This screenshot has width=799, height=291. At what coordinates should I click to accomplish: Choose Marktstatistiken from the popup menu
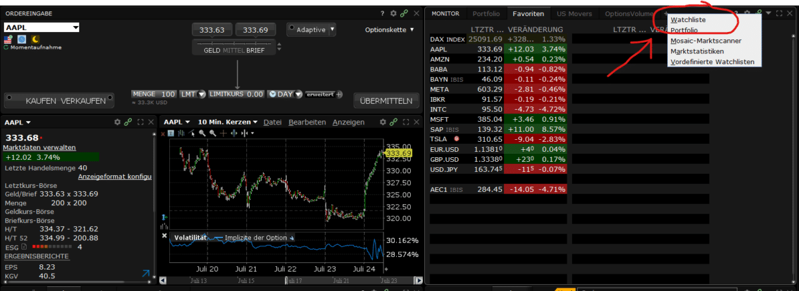tap(697, 51)
